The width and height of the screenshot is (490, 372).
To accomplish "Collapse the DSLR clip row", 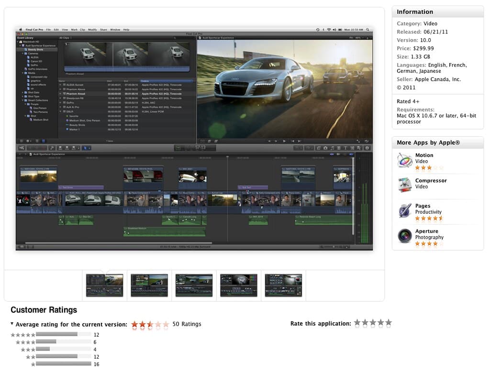I will coord(60,111).
